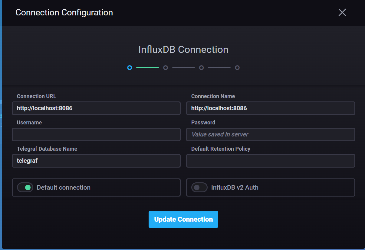Select the first active blue step dot
Image resolution: width=365 pixels, height=250 pixels.
pyautogui.click(x=130, y=68)
